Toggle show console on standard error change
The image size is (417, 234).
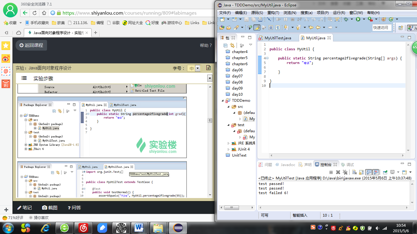tap(376, 172)
